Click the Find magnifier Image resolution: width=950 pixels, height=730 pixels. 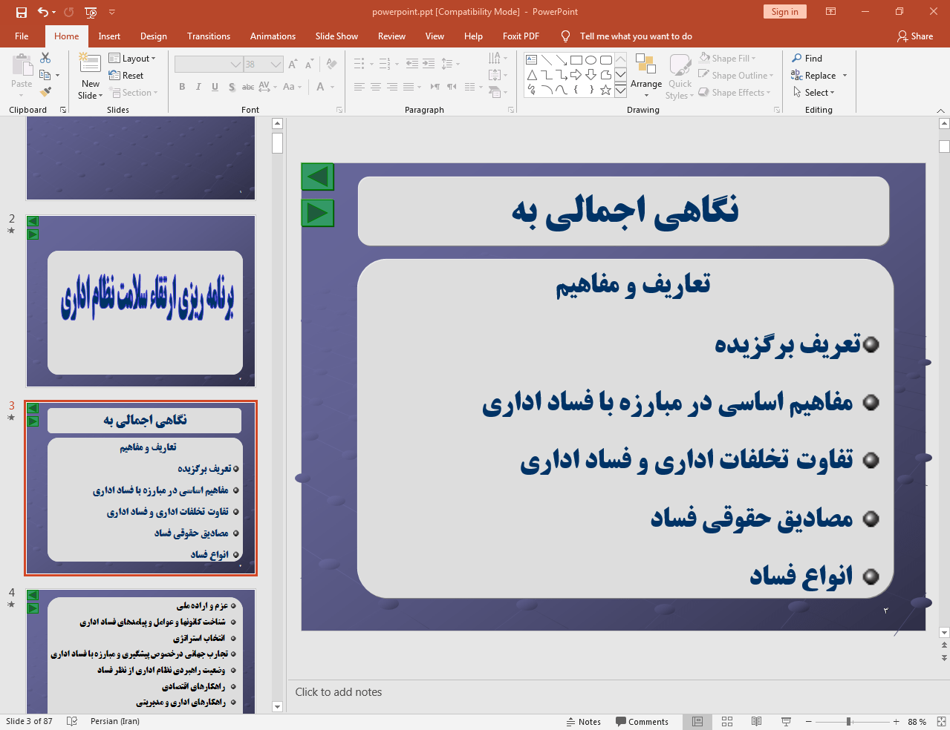(x=807, y=59)
